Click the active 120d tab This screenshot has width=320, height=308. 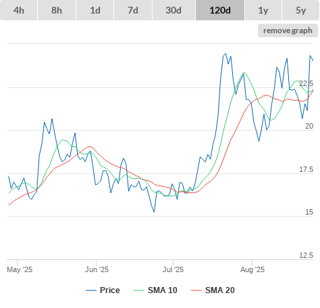click(x=220, y=10)
